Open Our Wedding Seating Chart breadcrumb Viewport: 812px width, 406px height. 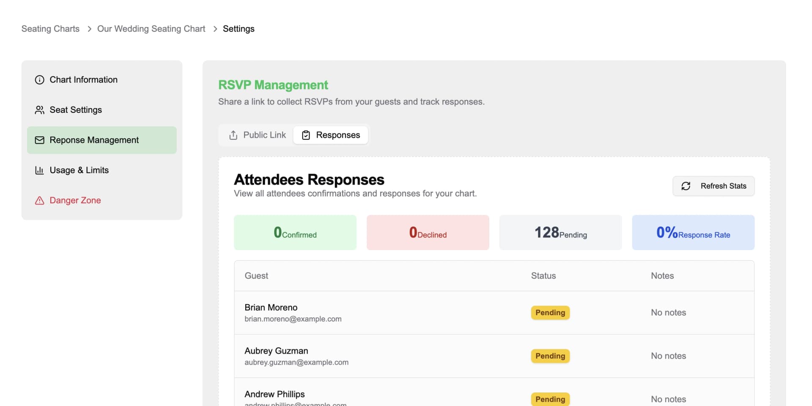[151, 29]
